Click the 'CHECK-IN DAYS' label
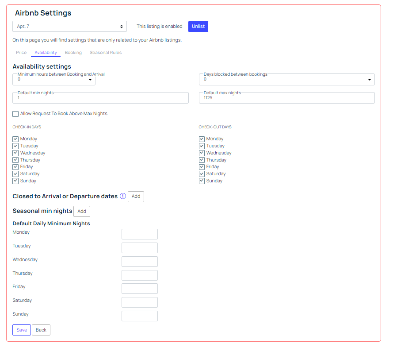Image resolution: width=393 pixels, height=347 pixels. pos(27,127)
